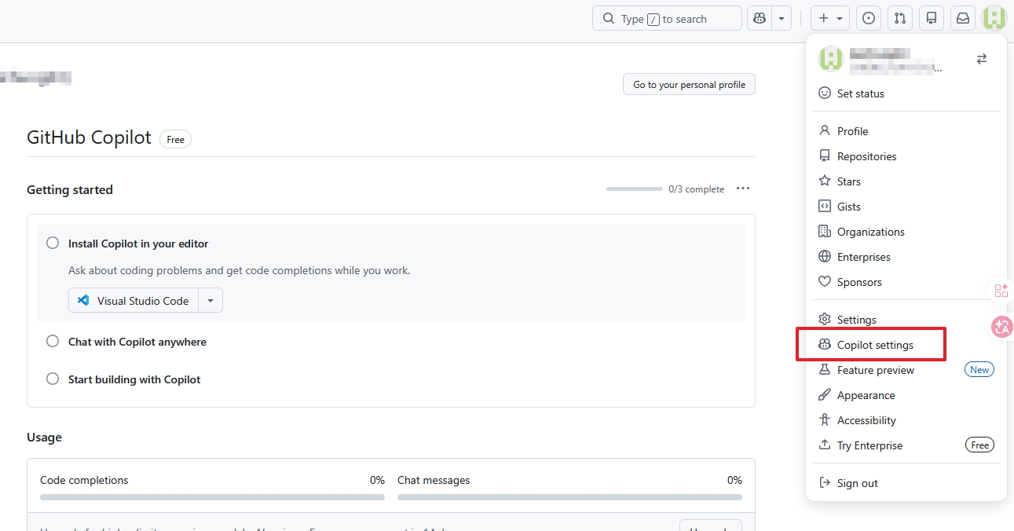Toggle Chat with Copilot anywhere circle

[53, 341]
